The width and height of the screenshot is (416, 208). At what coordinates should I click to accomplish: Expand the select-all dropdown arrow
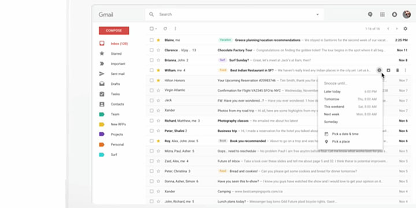[156, 29]
